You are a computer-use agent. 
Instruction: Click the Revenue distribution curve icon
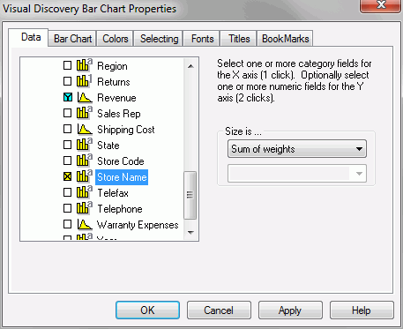[85, 97]
